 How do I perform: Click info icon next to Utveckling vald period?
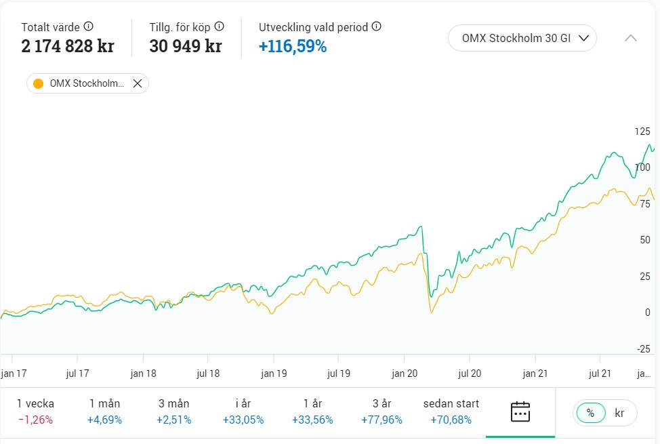click(x=377, y=27)
